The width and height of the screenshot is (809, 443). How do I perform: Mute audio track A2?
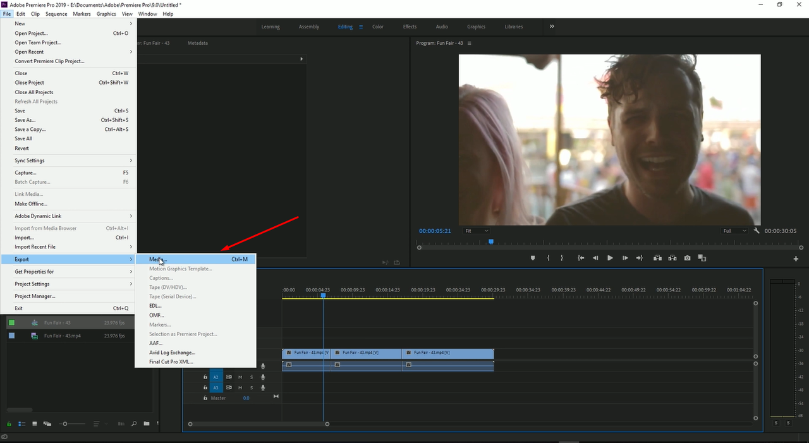click(240, 377)
